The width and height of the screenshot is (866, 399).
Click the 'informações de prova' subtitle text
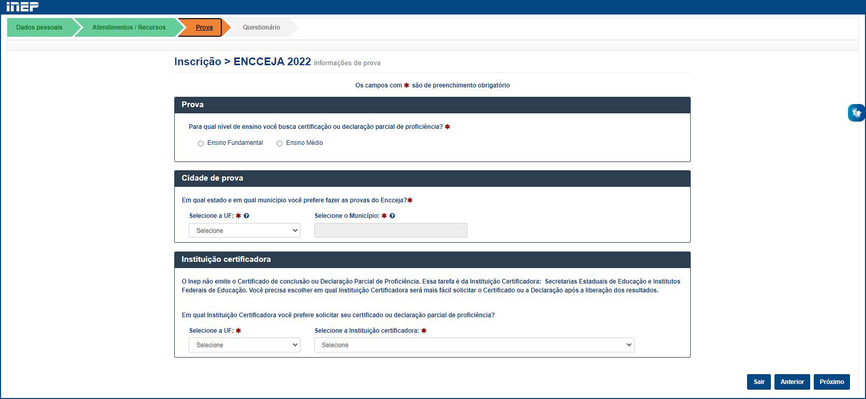click(347, 63)
